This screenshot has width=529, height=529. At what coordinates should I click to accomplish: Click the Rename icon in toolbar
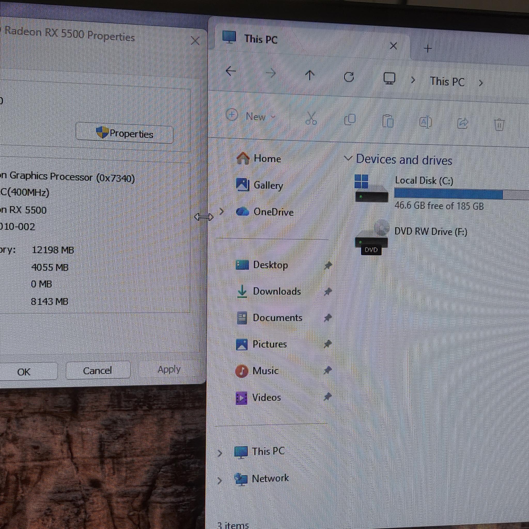point(425,122)
